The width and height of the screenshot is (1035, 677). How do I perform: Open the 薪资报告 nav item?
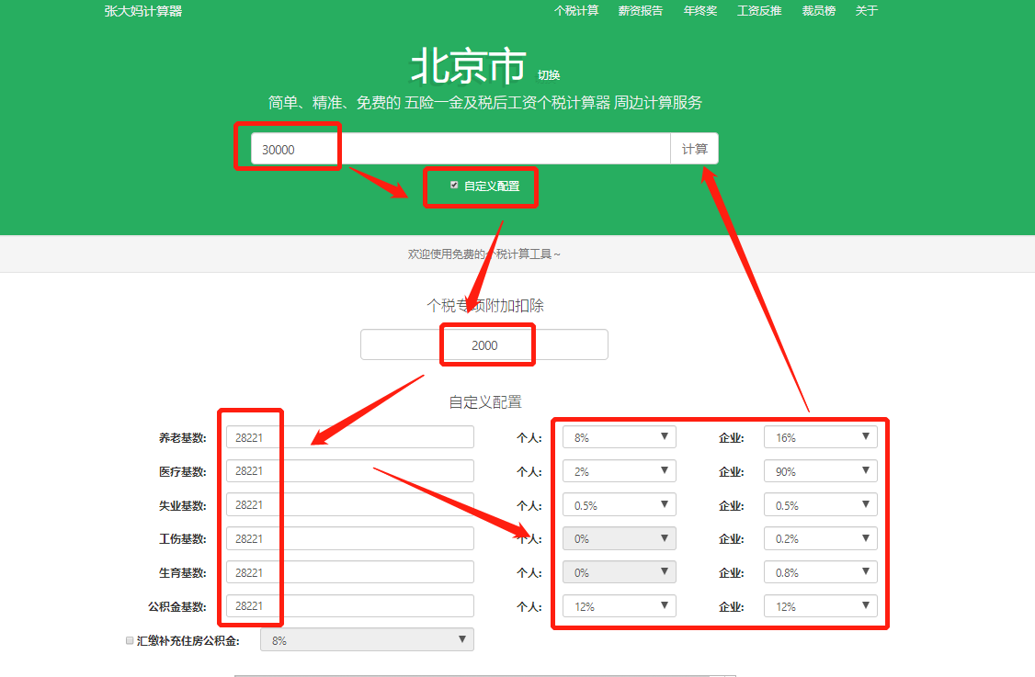(x=641, y=10)
